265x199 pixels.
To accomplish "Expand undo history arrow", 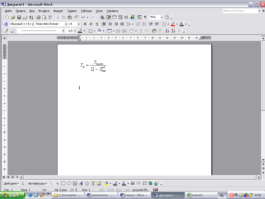I will pyautogui.click(x=87, y=17).
